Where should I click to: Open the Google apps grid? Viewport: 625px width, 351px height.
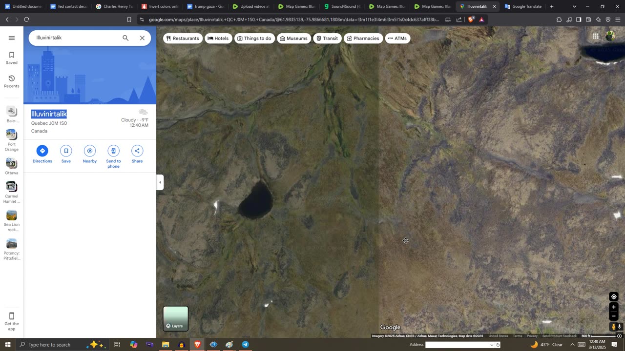[x=596, y=36]
